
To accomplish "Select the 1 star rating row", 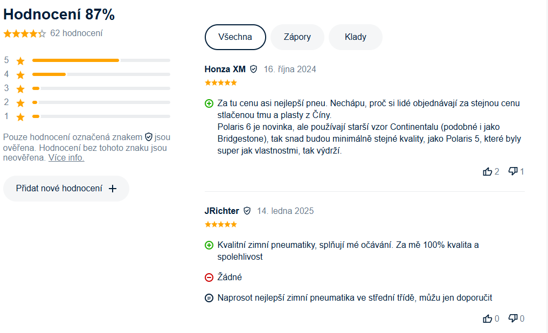I will click(x=87, y=116).
